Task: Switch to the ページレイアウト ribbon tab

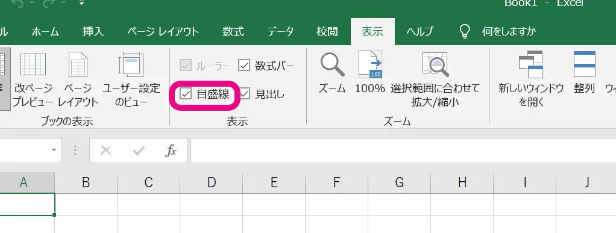Action: click(x=163, y=31)
